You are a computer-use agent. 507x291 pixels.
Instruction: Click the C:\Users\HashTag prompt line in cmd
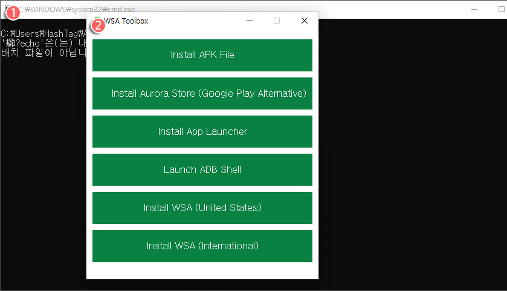[x=44, y=34]
